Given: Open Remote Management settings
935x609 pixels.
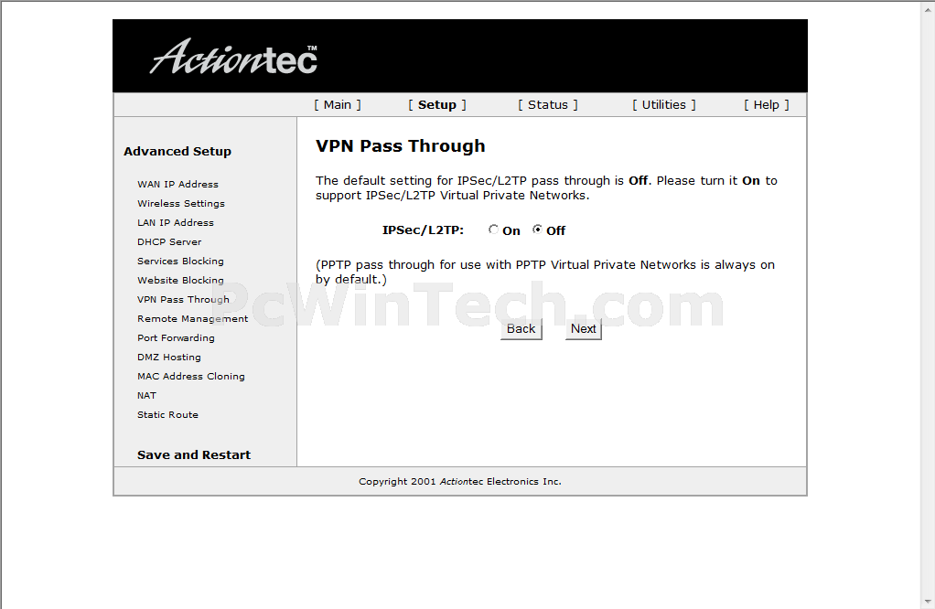Looking at the screenshot, I should (192, 319).
